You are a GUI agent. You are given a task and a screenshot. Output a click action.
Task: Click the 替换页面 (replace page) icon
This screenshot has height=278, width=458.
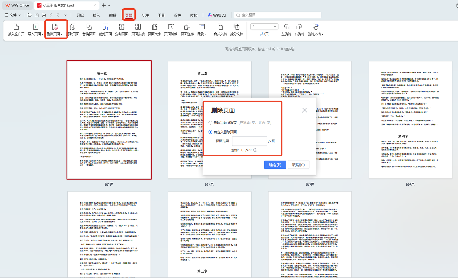click(89, 27)
